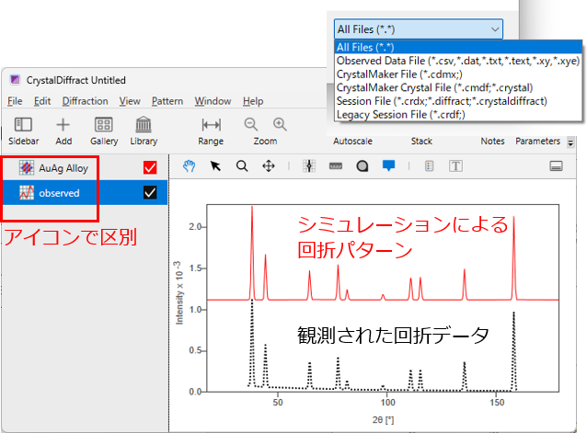Click the zoom out magnifier icon
The width and height of the screenshot is (587, 433).
point(251,125)
